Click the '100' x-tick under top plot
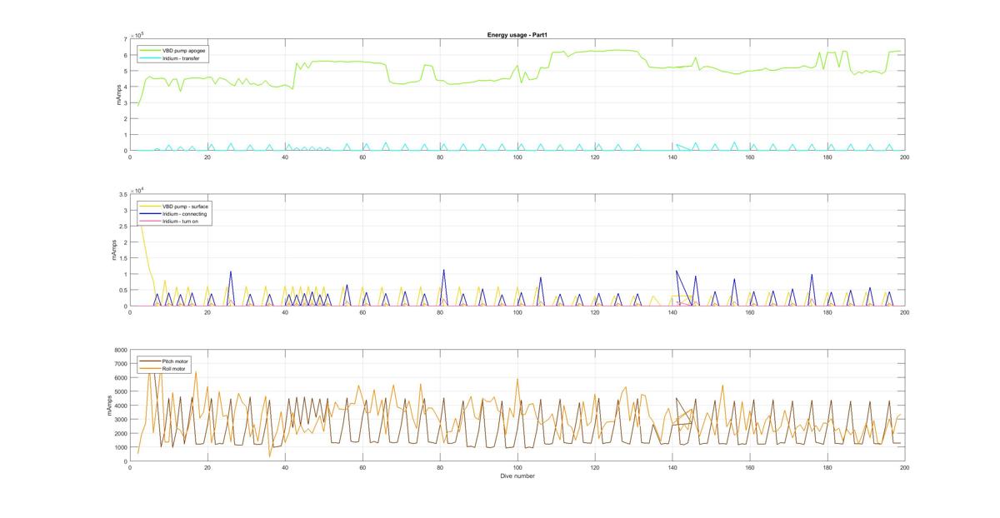 click(517, 157)
